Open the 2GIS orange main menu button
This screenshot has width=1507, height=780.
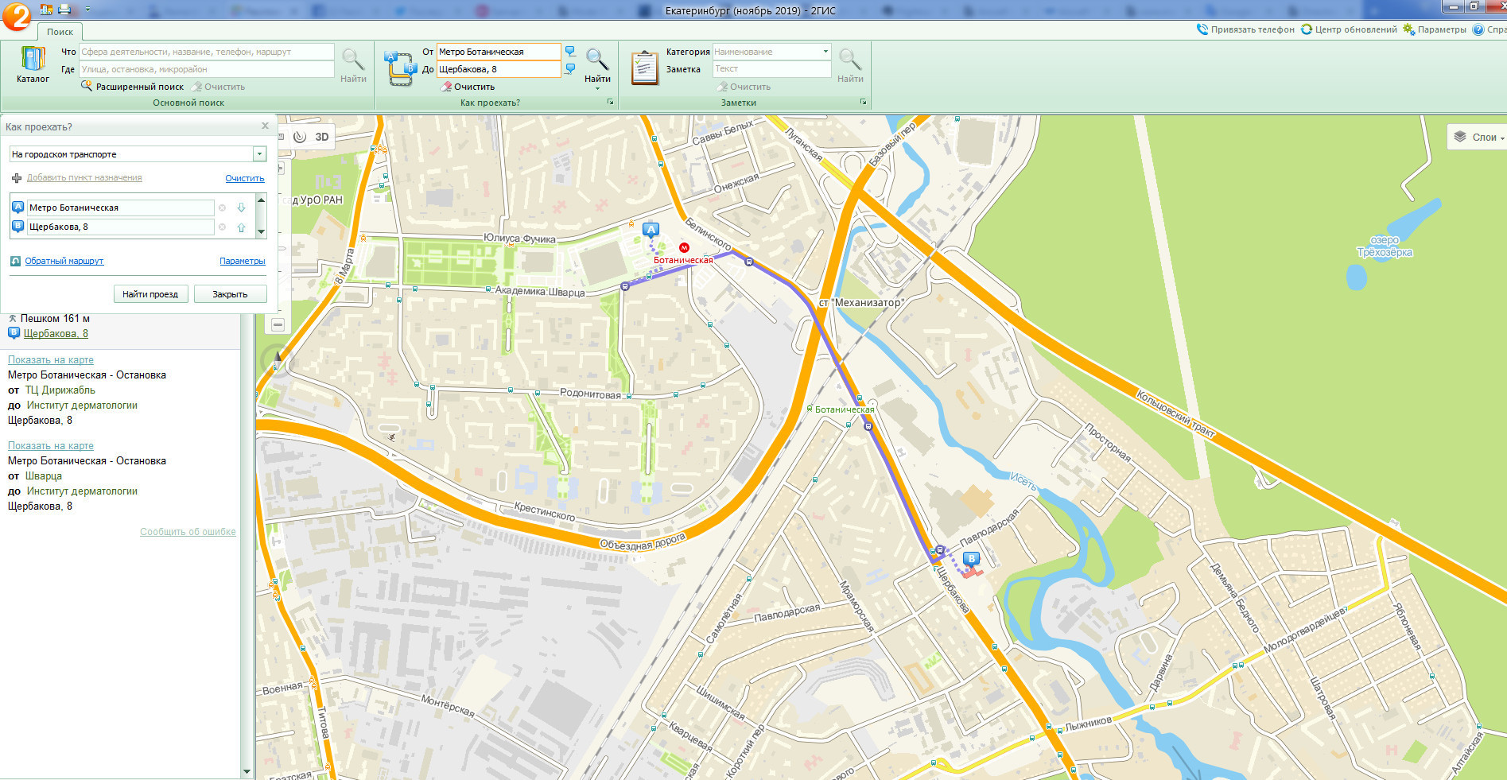pos(17,16)
